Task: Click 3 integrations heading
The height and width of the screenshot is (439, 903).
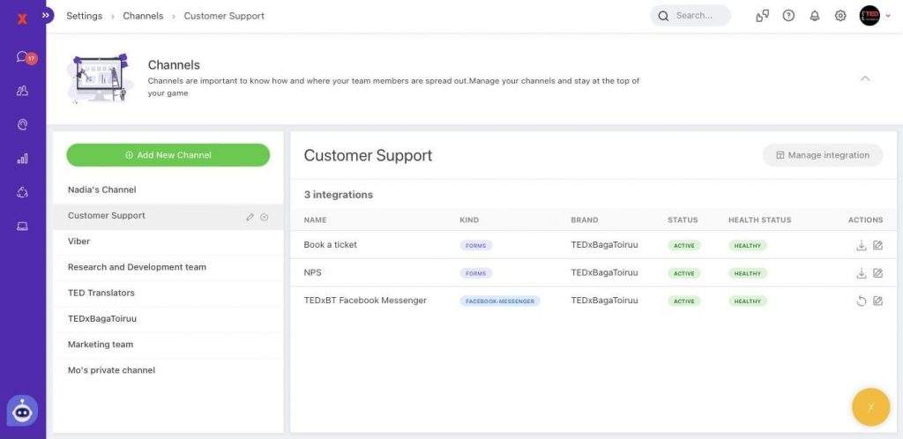Action: [338, 195]
